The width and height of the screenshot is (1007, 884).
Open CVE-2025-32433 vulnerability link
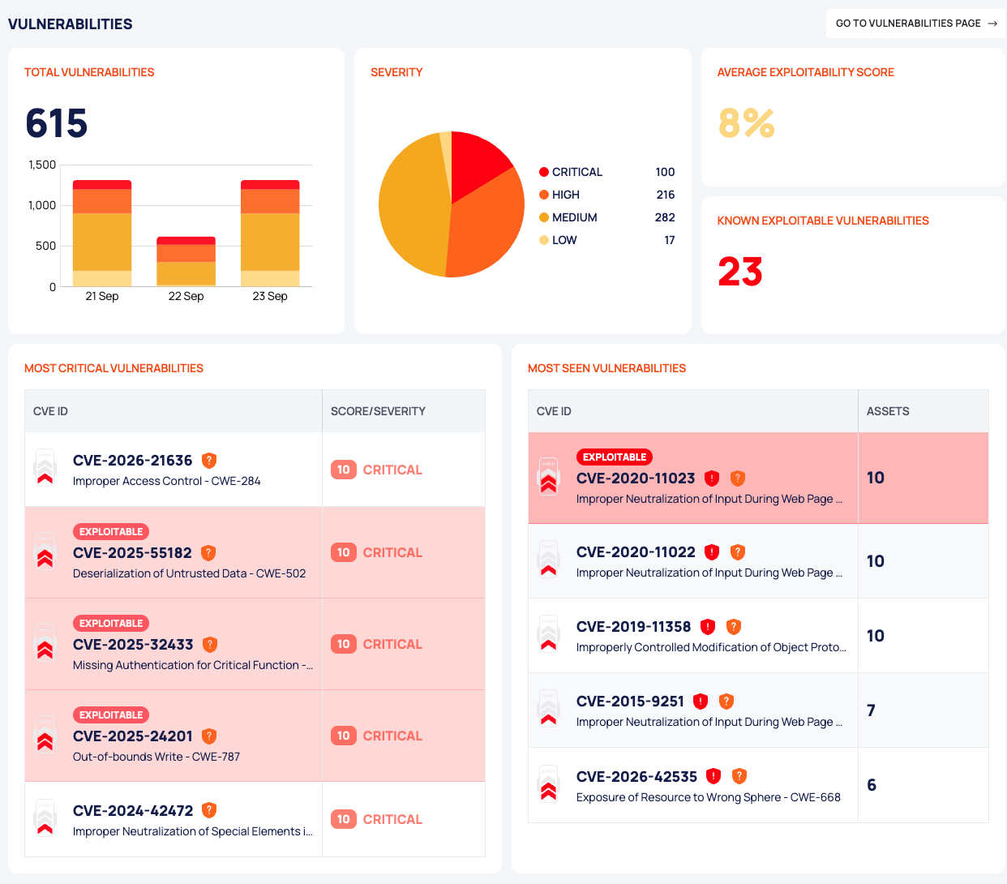coord(133,645)
